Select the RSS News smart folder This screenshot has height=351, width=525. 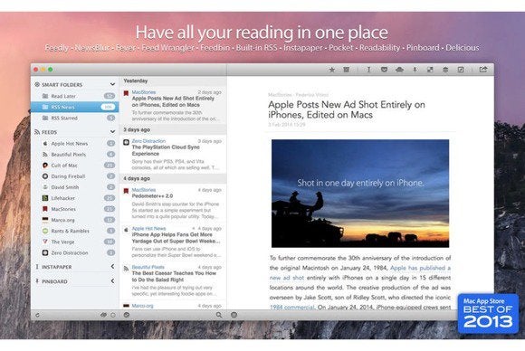coord(74,107)
